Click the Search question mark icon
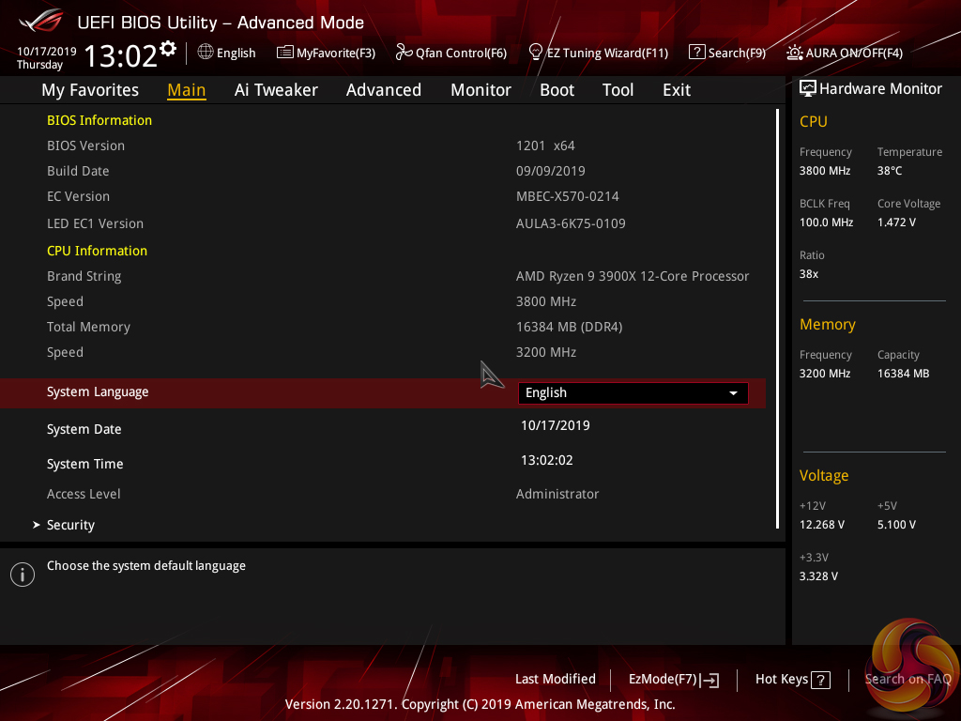 pyautogui.click(x=697, y=52)
